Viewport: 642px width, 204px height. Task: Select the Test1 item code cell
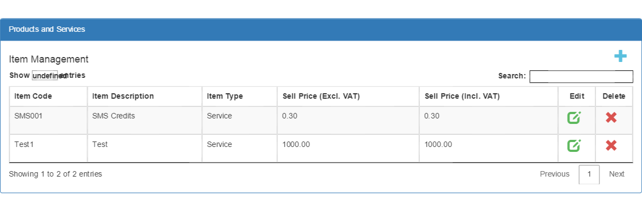(48, 148)
